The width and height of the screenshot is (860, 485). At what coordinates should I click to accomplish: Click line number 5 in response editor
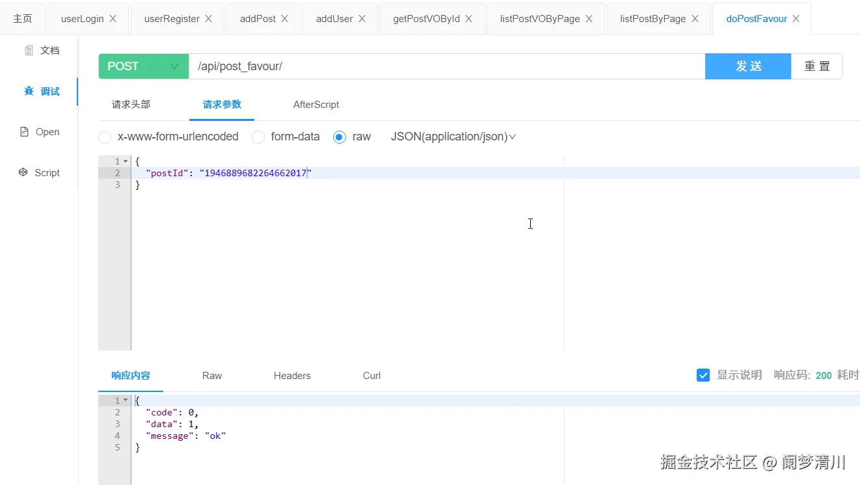click(117, 447)
